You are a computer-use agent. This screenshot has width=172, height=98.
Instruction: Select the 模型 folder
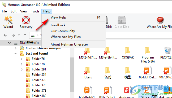click(x=128, y=73)
